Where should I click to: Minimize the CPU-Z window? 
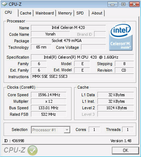click(x=113, y=4)
